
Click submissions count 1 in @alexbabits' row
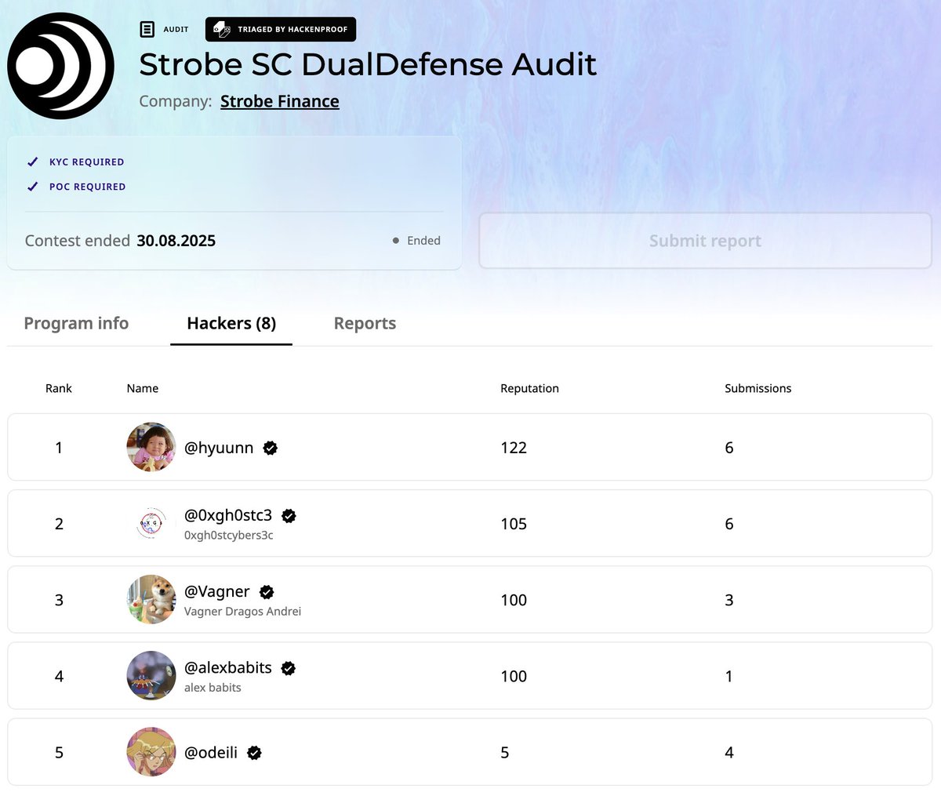729,676
